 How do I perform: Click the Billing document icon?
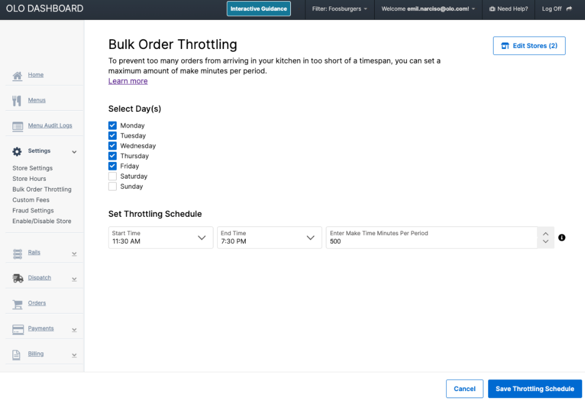[17, 355]
